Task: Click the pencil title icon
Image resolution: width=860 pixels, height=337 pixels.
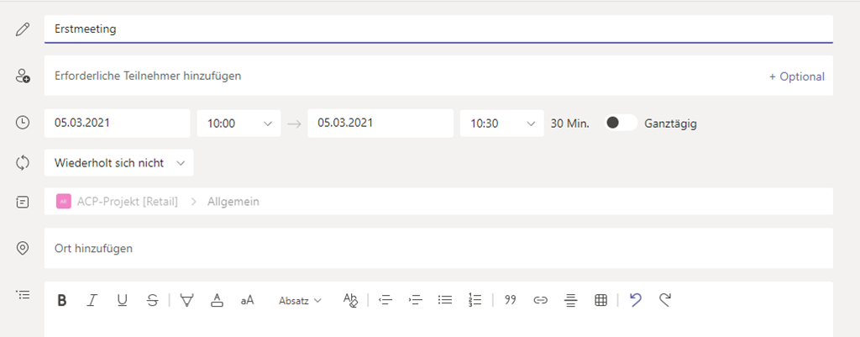Action: 23,29
